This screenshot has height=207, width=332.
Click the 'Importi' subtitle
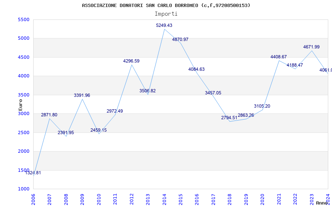pyautogui.click(x=166, y=14)
